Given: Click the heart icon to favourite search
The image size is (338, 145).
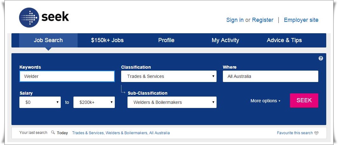Looking at the screenshot, I should point(316,133).
